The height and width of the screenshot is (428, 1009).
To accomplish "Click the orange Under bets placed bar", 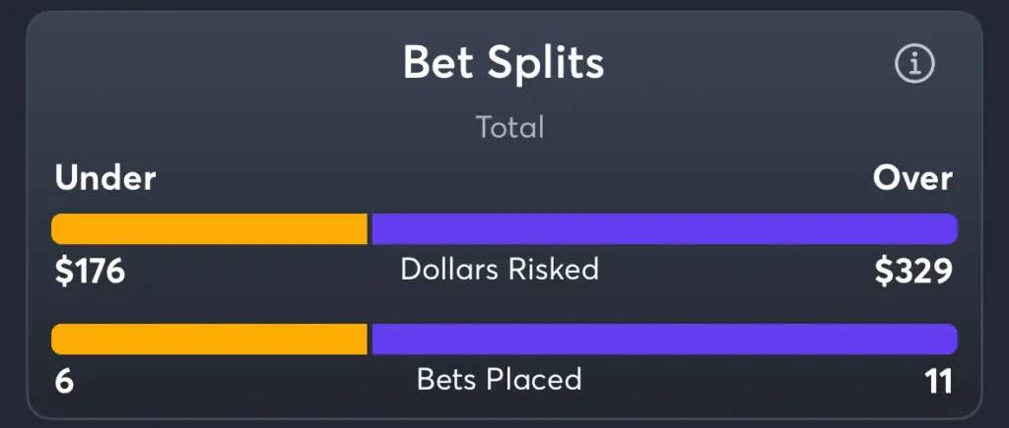I will point(209,338).
